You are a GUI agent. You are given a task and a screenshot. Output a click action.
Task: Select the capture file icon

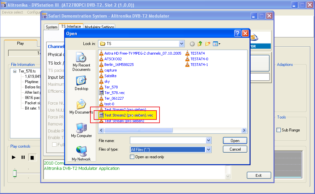tap(101, 70)
